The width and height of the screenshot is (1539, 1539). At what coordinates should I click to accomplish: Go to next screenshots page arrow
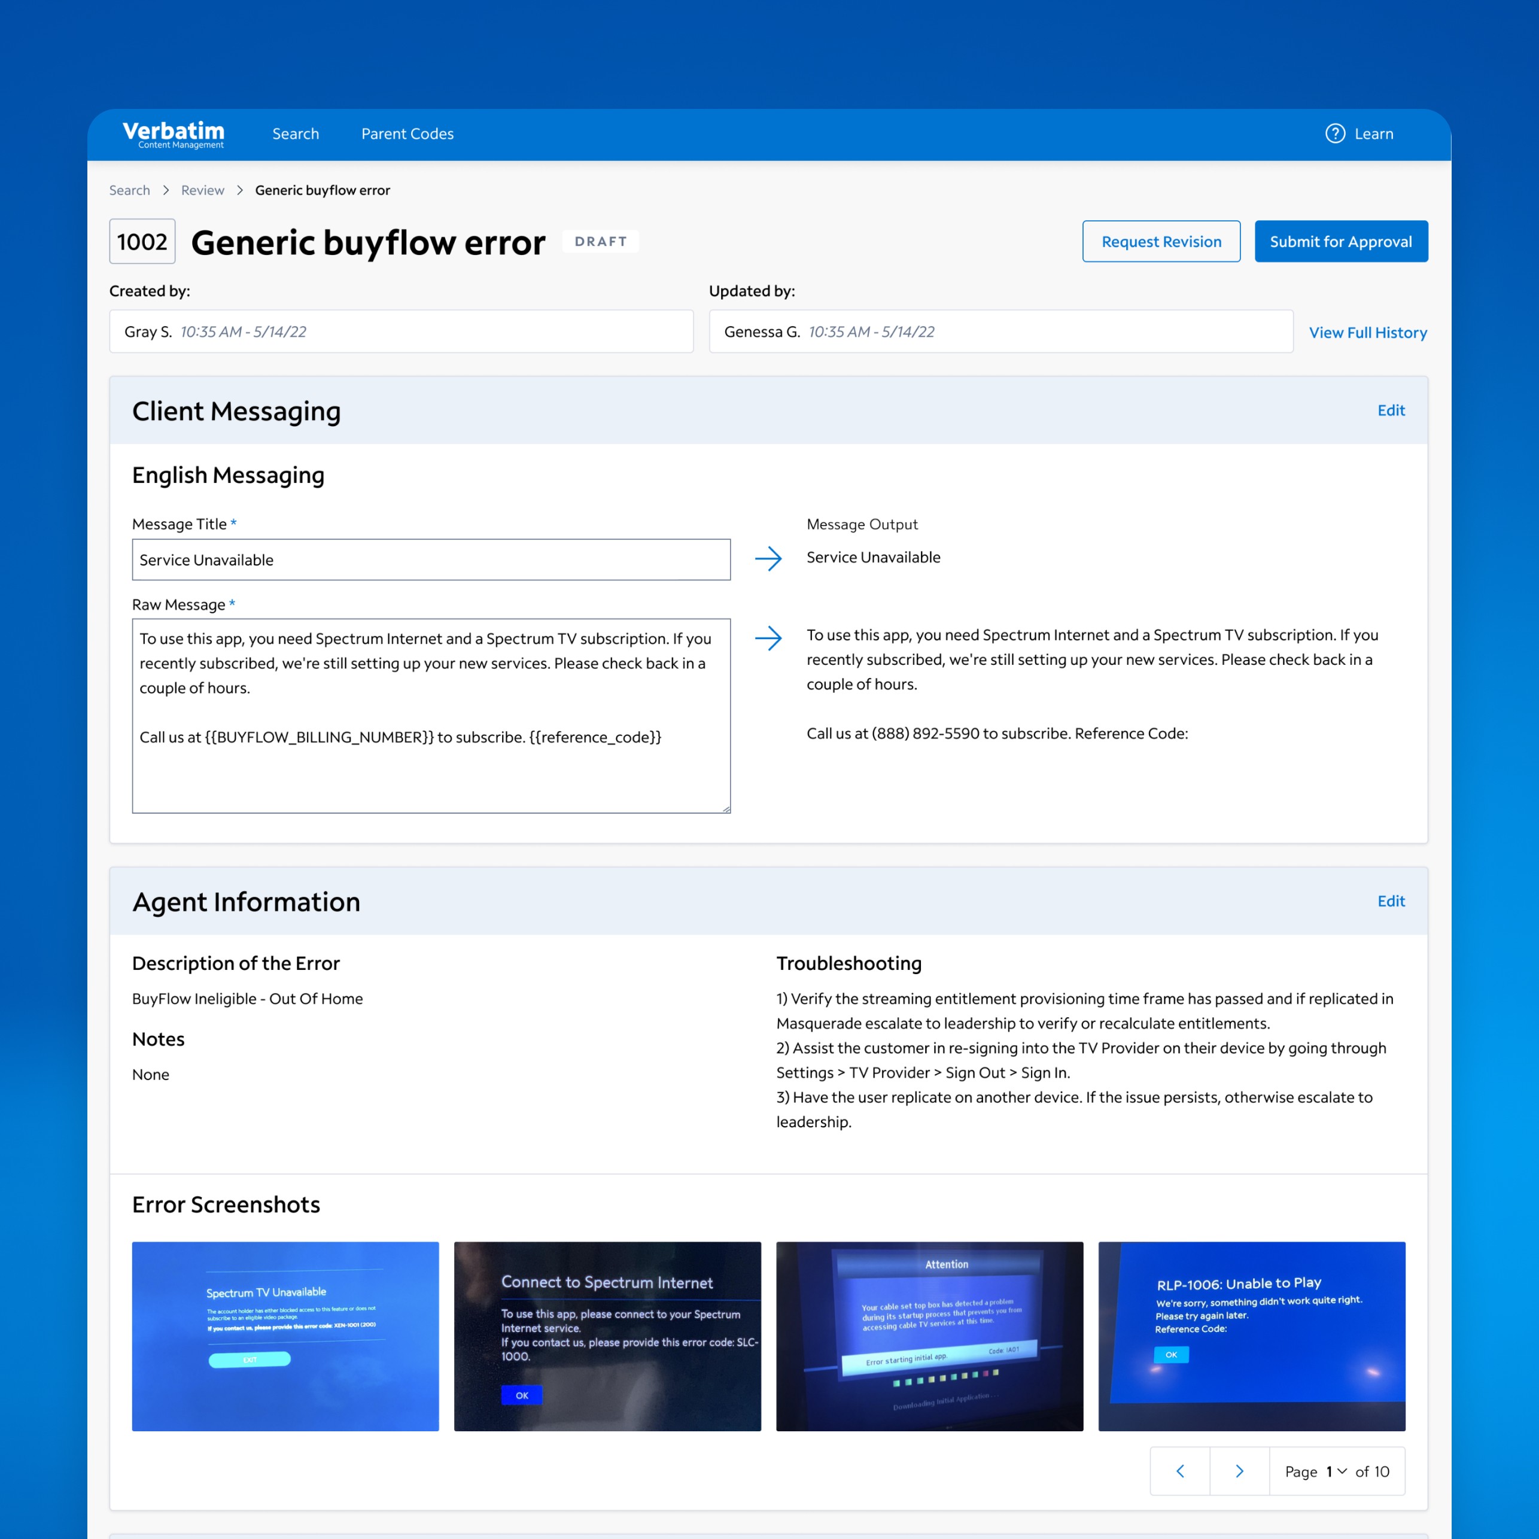1239,1471
